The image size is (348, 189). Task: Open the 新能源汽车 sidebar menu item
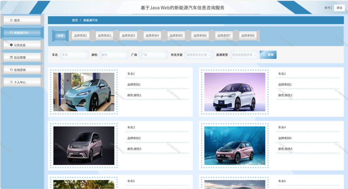(x=22, y=33)
